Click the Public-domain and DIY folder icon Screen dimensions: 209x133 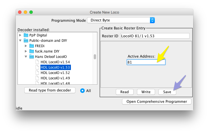click(x=26, y=41)
